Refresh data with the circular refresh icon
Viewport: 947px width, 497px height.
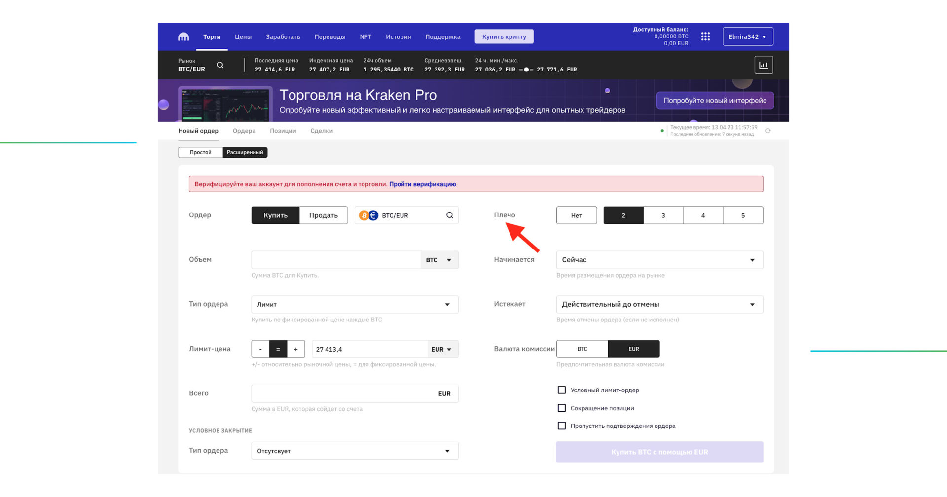click(768, 131)
